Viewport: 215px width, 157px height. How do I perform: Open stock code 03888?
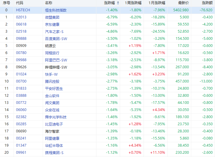click(x=21, y=96)
